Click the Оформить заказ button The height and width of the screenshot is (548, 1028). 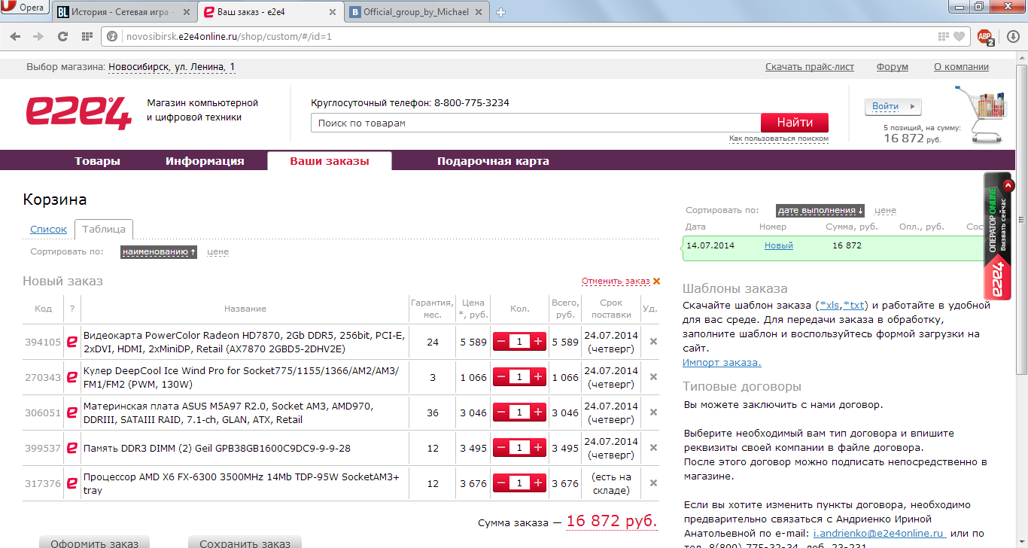click(x=95, y=542)
